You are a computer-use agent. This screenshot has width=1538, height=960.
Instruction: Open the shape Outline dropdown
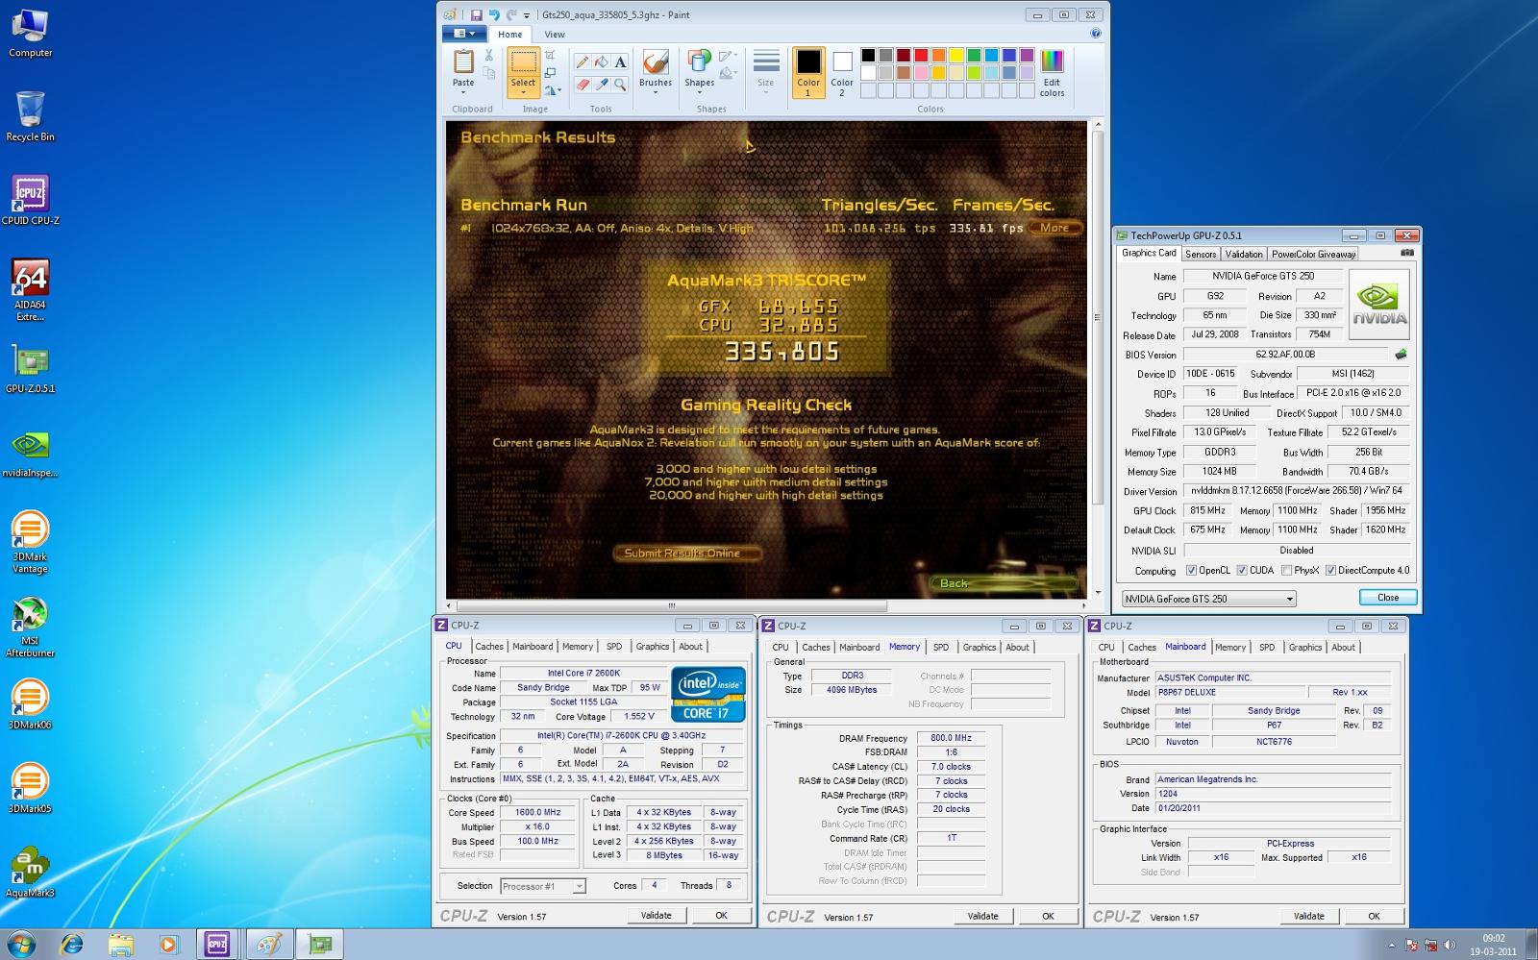[728, 56]
